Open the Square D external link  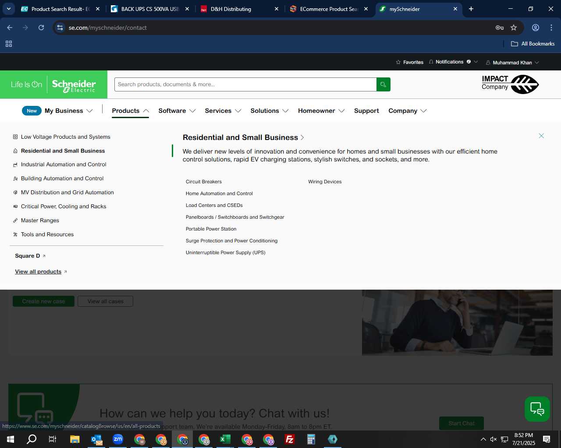coord(30,256)
